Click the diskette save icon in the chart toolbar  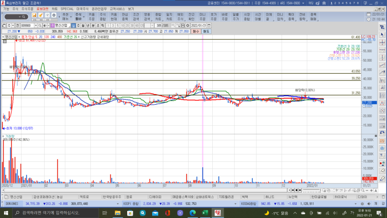point(183,26)
